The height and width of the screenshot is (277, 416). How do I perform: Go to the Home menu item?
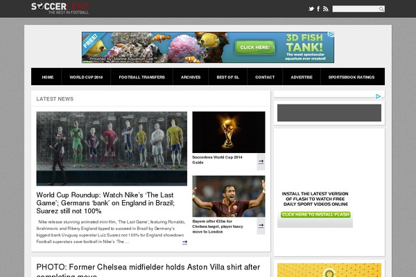[x=47, y=77]
